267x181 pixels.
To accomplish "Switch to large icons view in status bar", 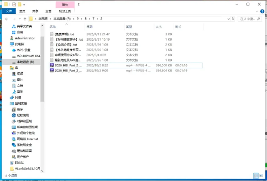I will pos(261,175).
